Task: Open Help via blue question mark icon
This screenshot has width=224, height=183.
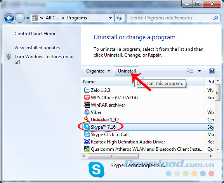Action: point(212,71)
